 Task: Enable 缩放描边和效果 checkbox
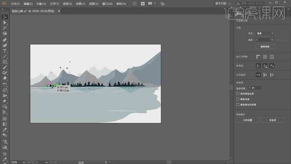238,105
